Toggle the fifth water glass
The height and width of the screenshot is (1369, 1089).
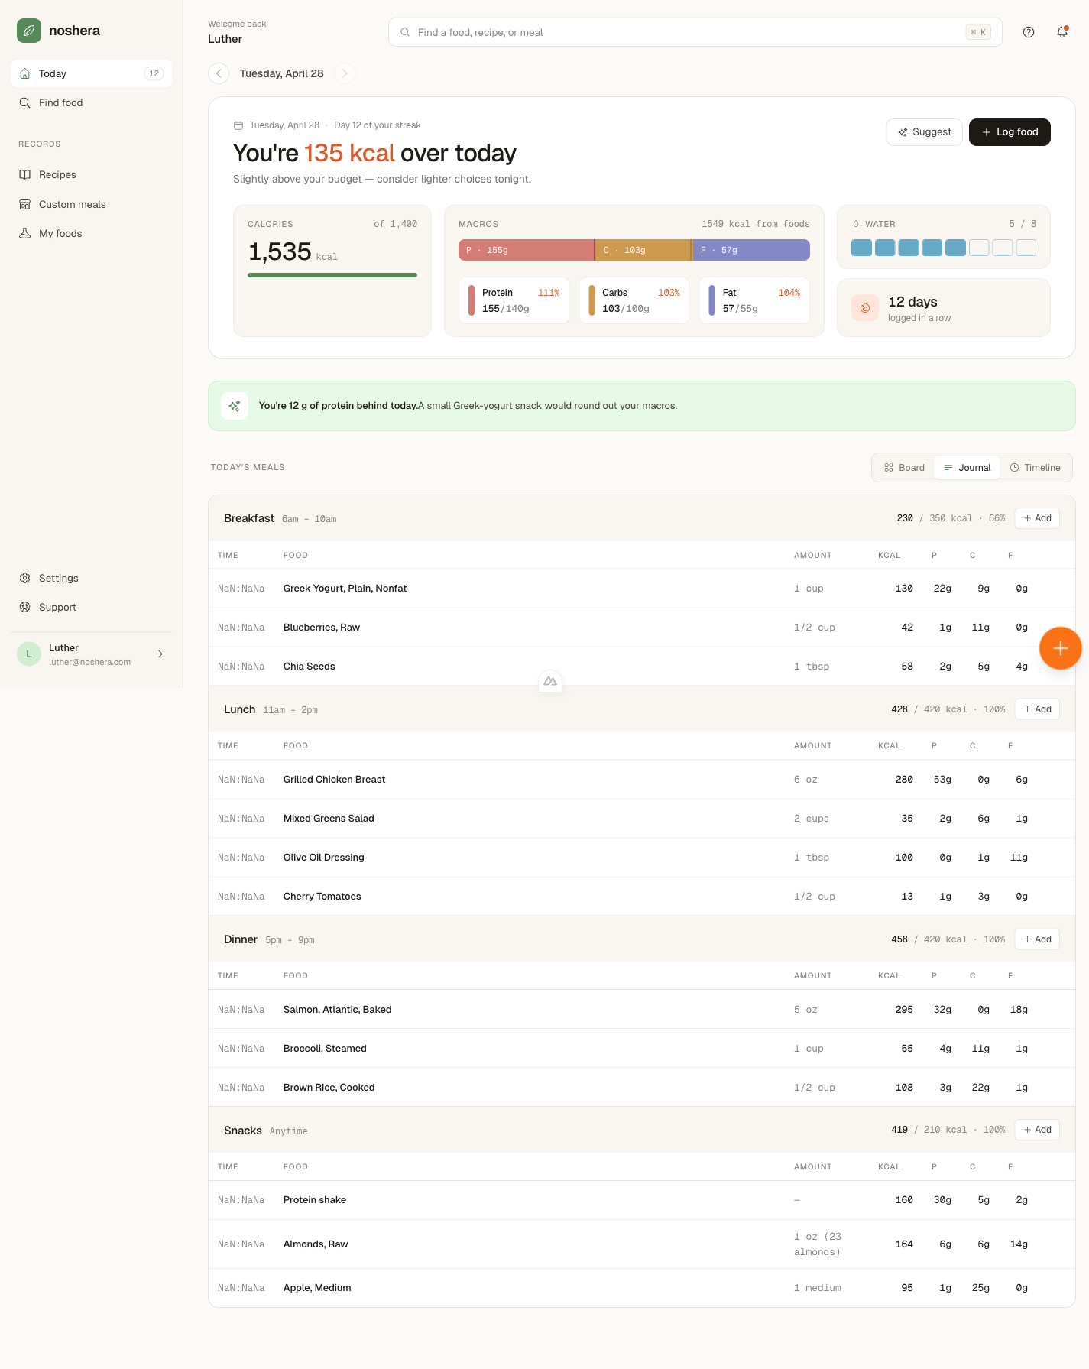955,248
